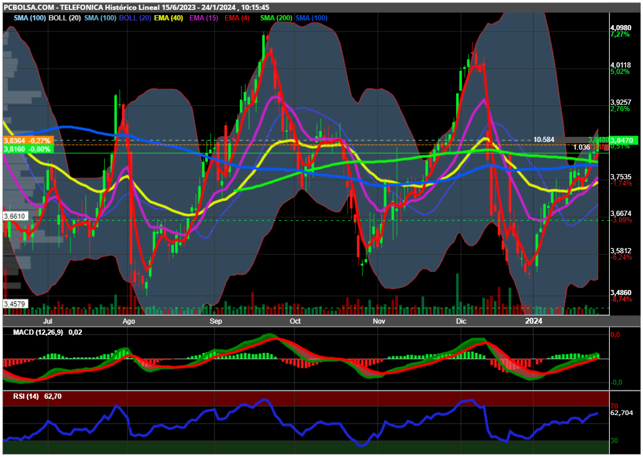Select the MACD value 0,02

pyautogui.click(x=76, y=332)
